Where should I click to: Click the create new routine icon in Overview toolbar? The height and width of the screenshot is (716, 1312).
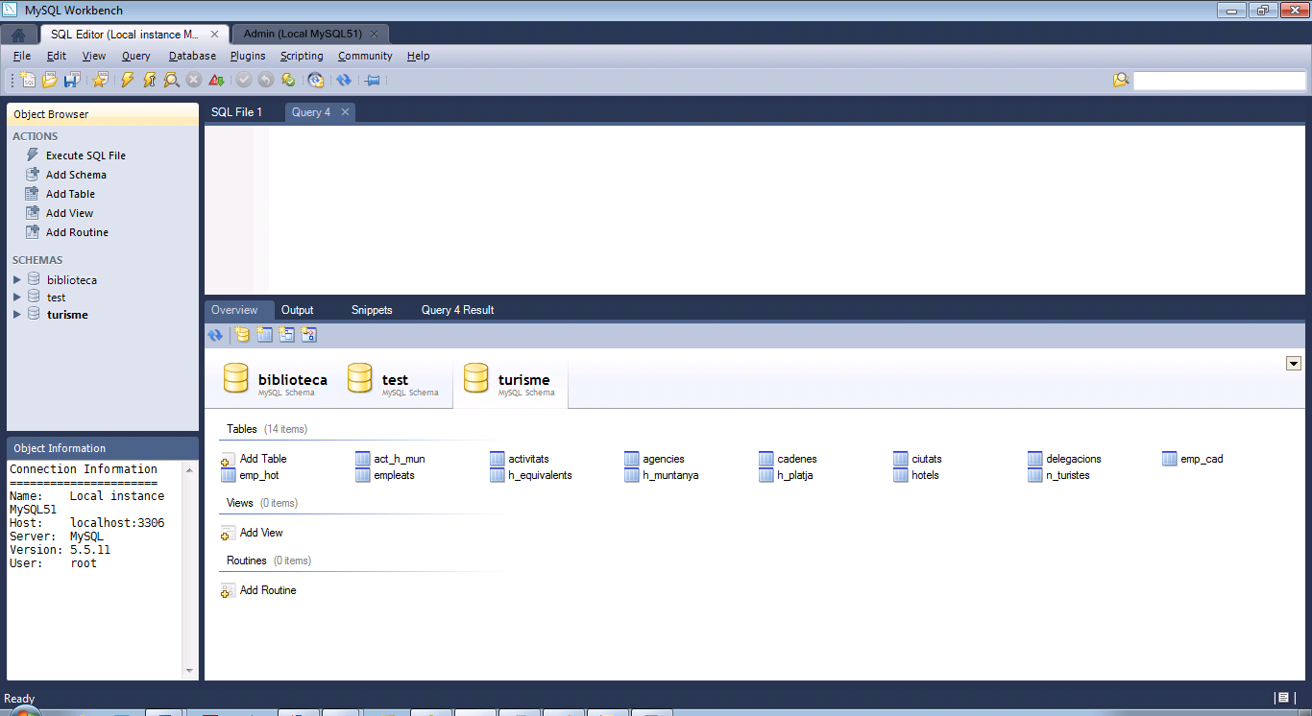309,335
